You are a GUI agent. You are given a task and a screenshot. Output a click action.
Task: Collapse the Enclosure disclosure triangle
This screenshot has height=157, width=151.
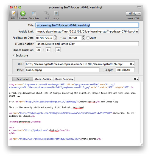(x=14, y=55)
